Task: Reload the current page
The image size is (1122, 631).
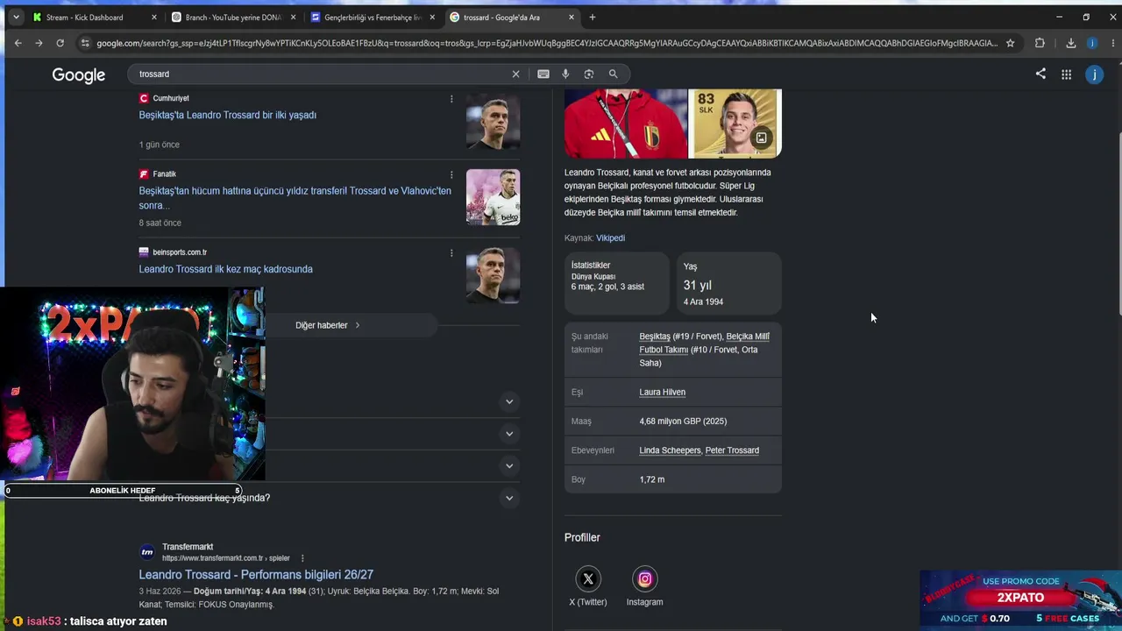Action: [x=60, y=43]
